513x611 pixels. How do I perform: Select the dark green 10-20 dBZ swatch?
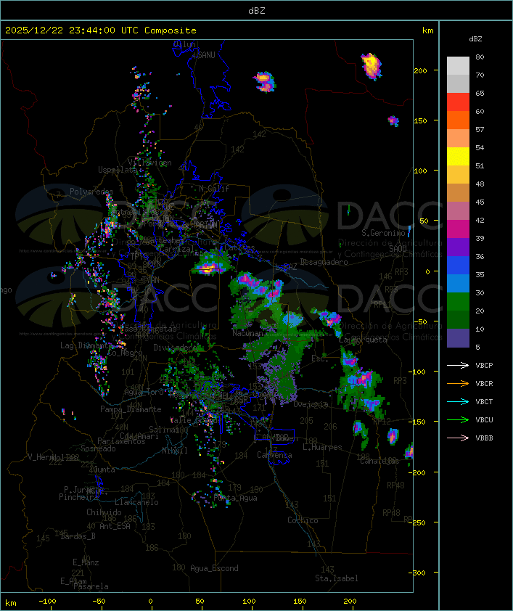pos(458,319)
